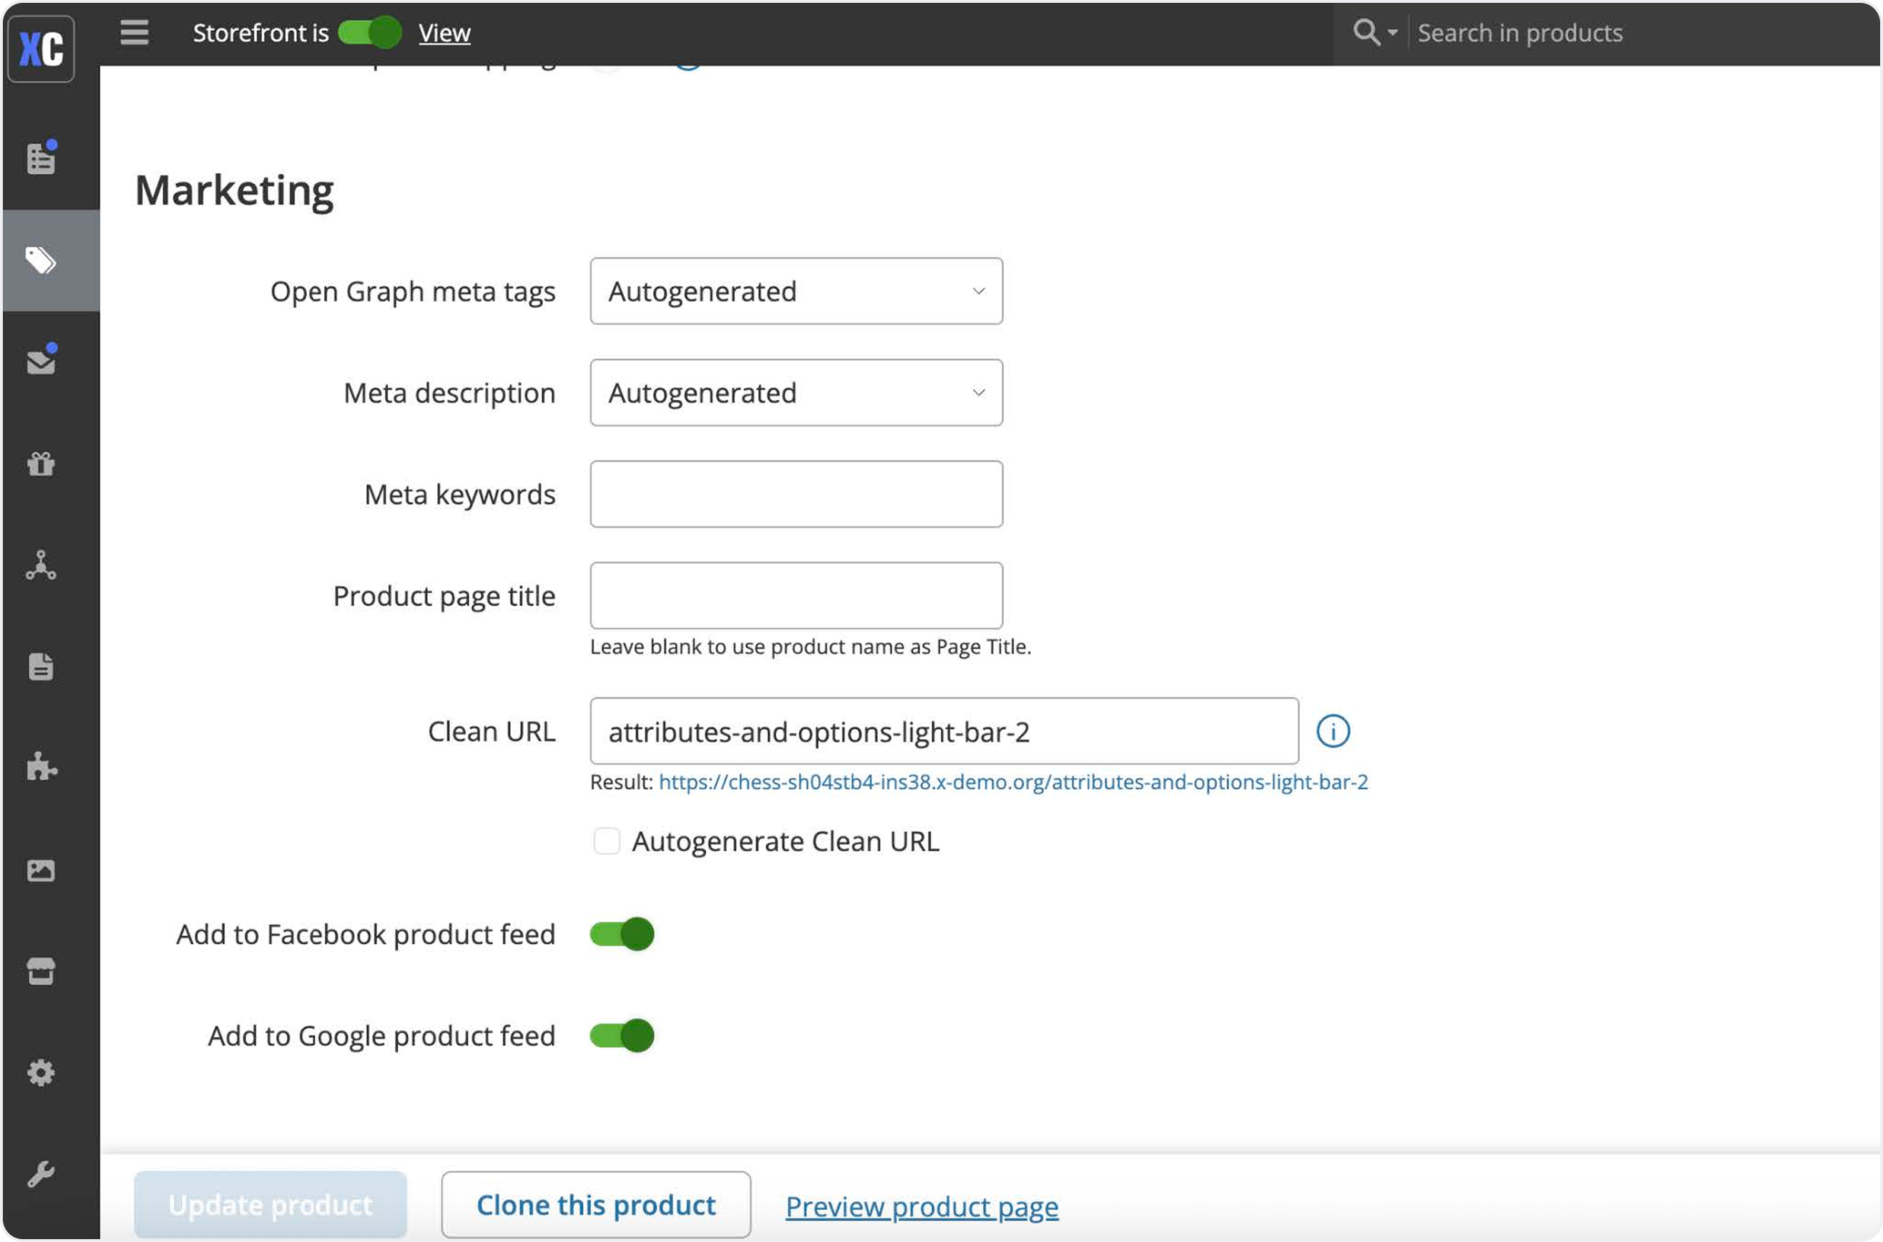Click the Meta keywords input field
The image size is (1883, 1242).
(796, 494)
